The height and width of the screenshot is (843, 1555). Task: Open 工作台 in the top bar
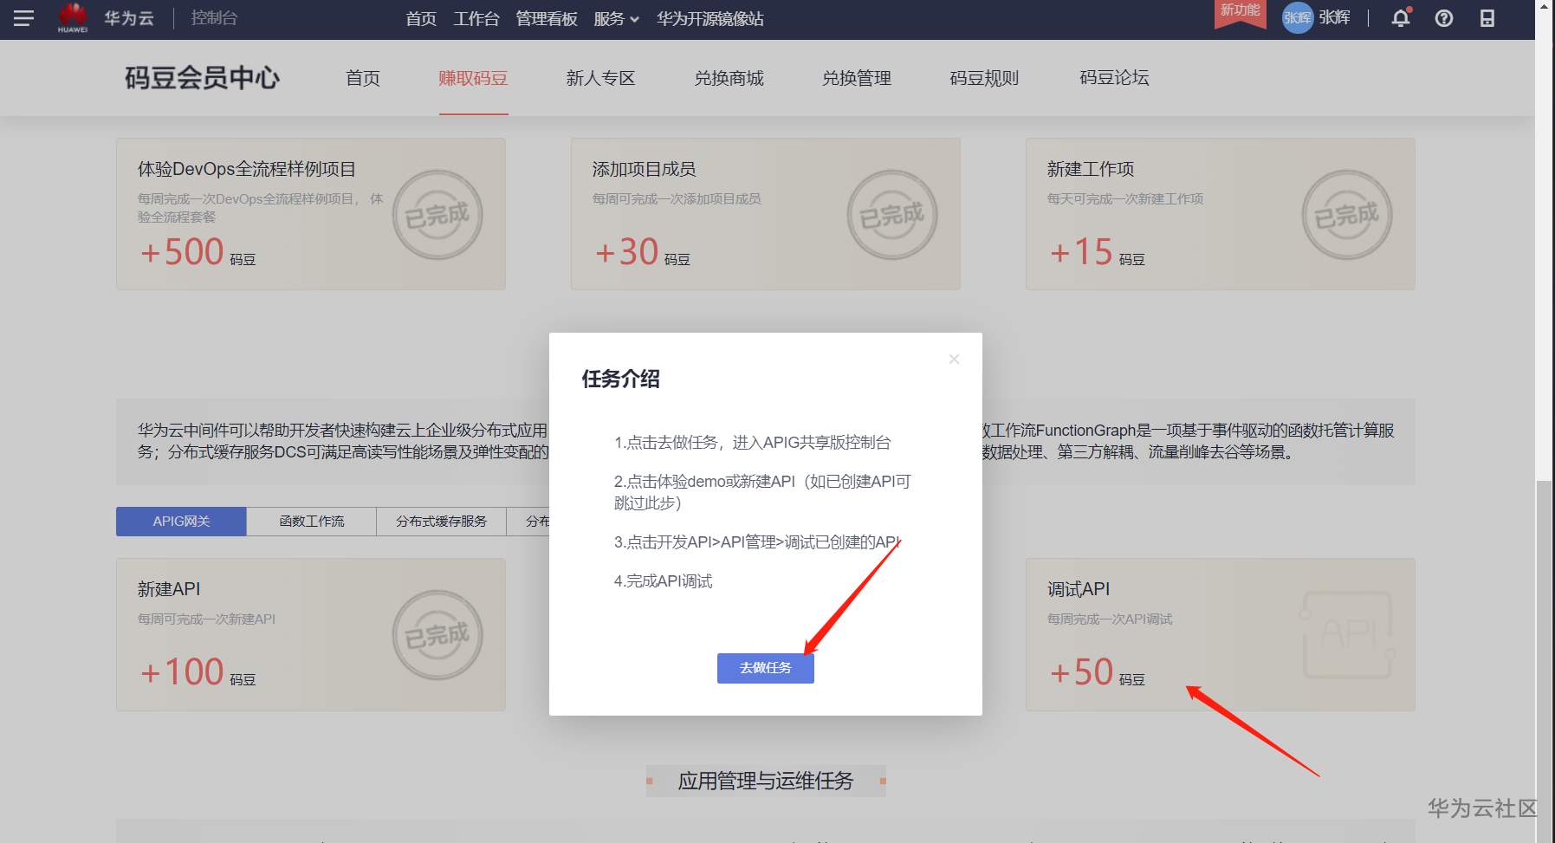tap(476, 19)
